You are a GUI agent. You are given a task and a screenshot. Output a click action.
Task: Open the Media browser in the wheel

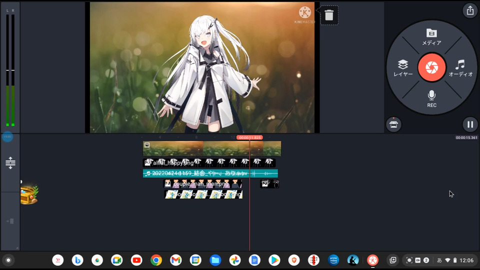[x=431, y=36]
